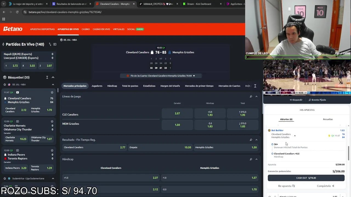This screenshot has height=197, width=351.
Task: Click Compártelo share link
Action: click(325, 186)
